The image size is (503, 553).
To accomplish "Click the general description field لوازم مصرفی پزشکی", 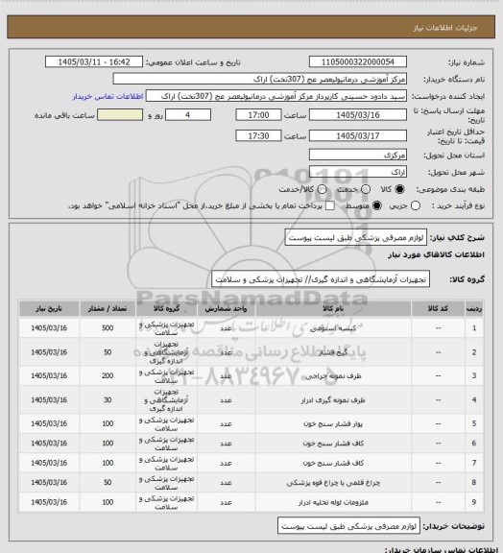I will [x=355, y=238].
